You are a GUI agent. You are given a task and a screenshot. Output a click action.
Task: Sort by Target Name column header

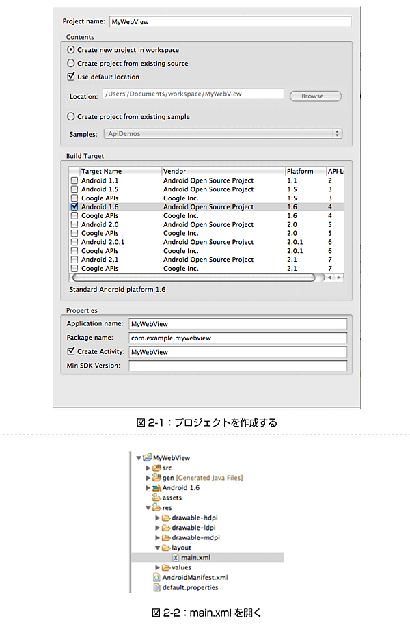120,171
